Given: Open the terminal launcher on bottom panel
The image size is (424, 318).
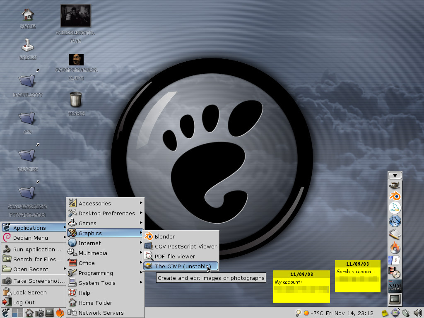Looking at the screenshot, I should [x=50, y=313].
